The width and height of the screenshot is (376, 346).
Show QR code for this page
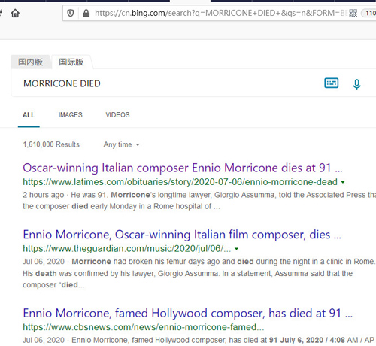[x=353, y=13]
